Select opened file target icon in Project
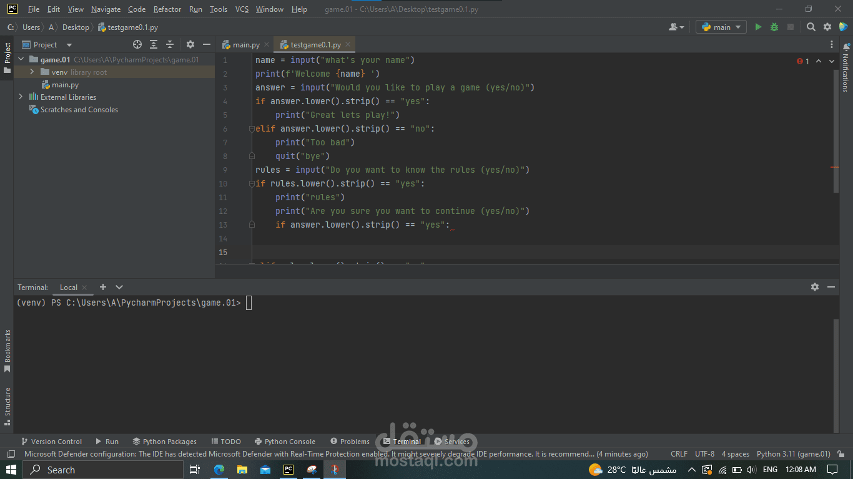This screenshot has height=479, width=853. 137,44
